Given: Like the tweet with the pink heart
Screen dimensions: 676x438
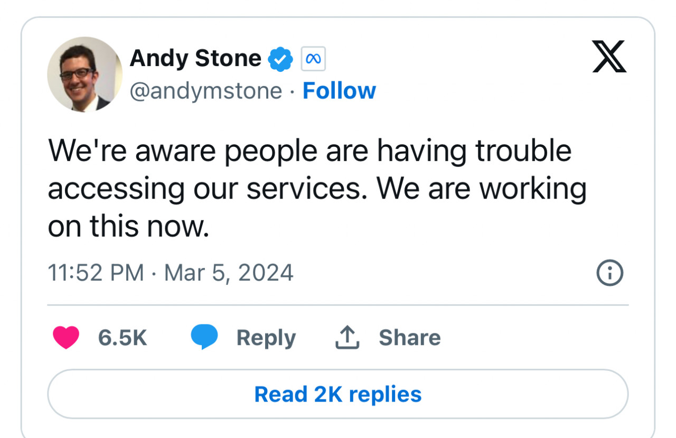Looking at the screenshot, I should 67,338.
